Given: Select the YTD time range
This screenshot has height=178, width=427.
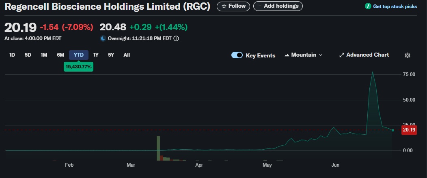Looking at the screenshot, I should coord(79,55).
